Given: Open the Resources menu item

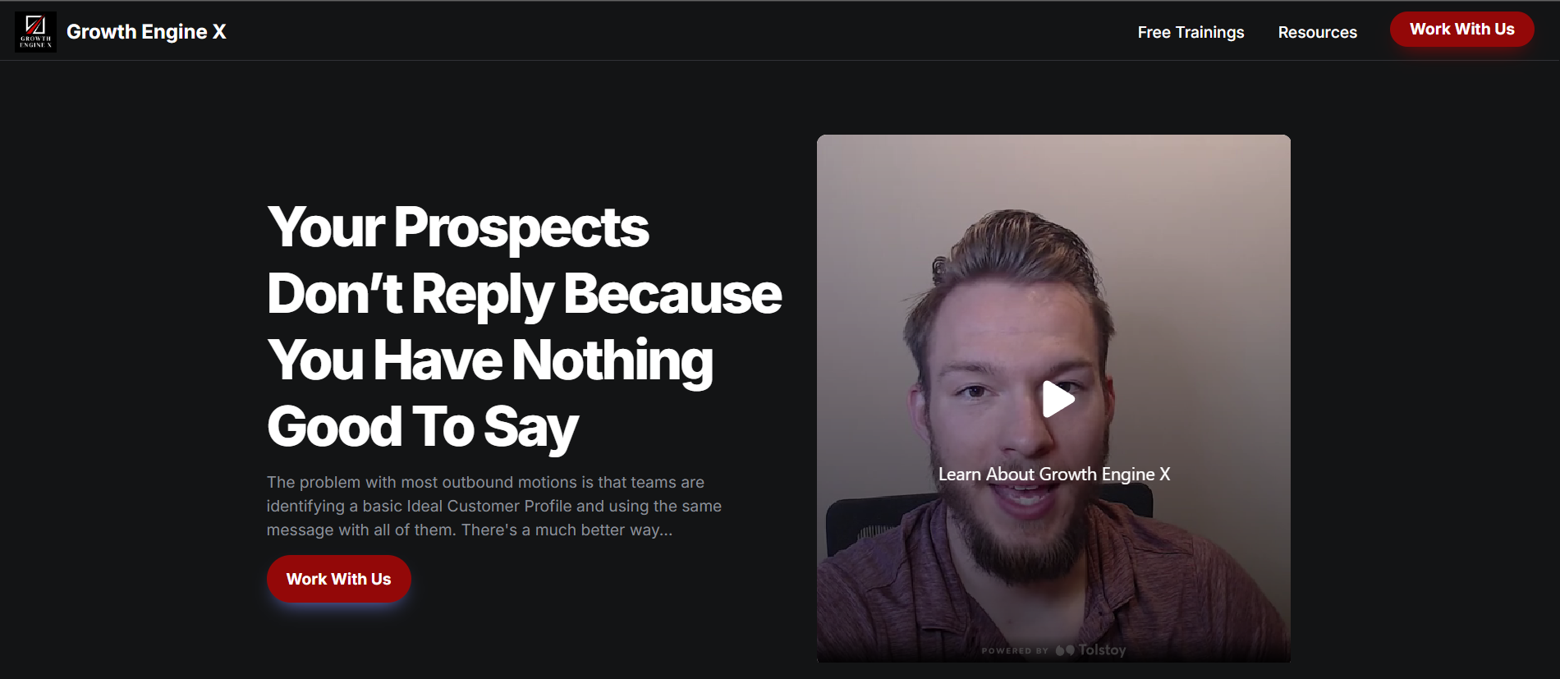Looking at the screenshot, I should tap(1317, 32).
